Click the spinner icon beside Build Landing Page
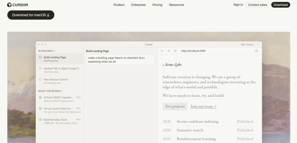 pyautogui.click(x=40, y=57)
